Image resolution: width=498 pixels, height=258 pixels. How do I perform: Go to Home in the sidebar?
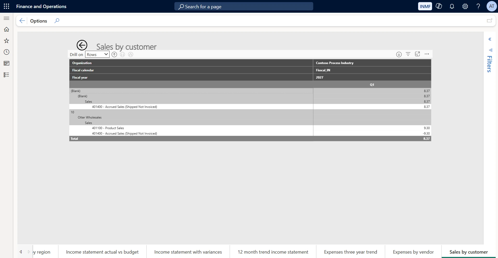coord(6,29)
